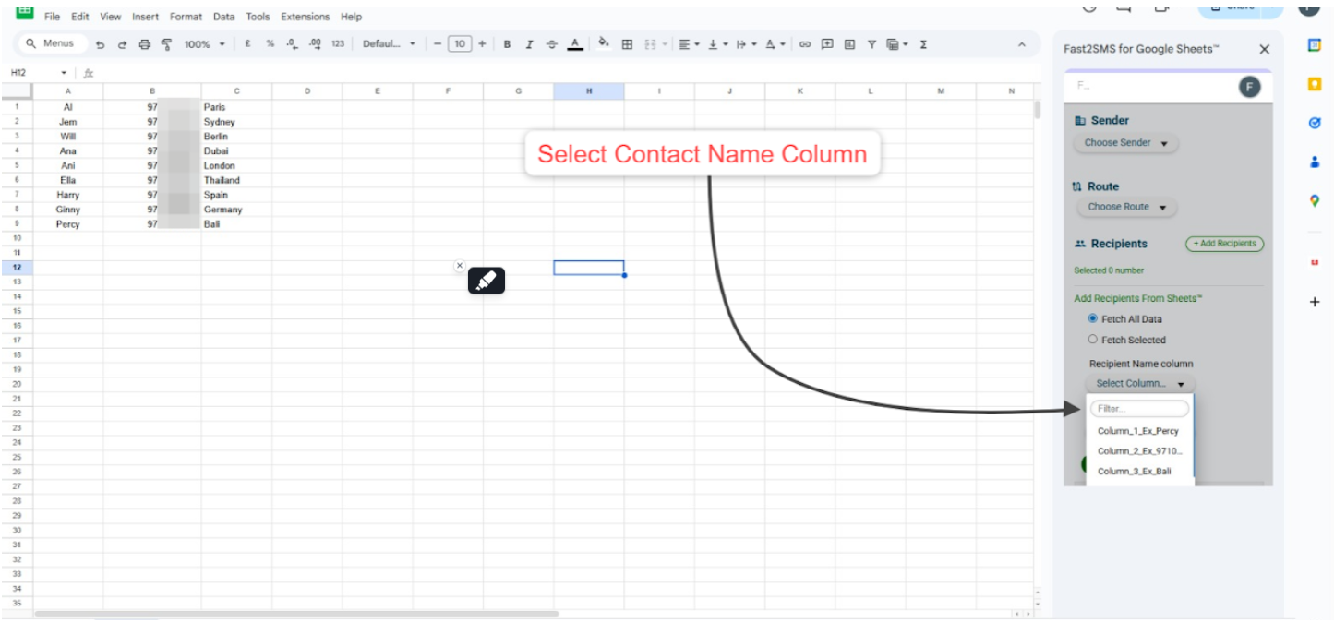Click the Filter input in column dropdown
This screenshot has height=623, width=1334.
1139,409
